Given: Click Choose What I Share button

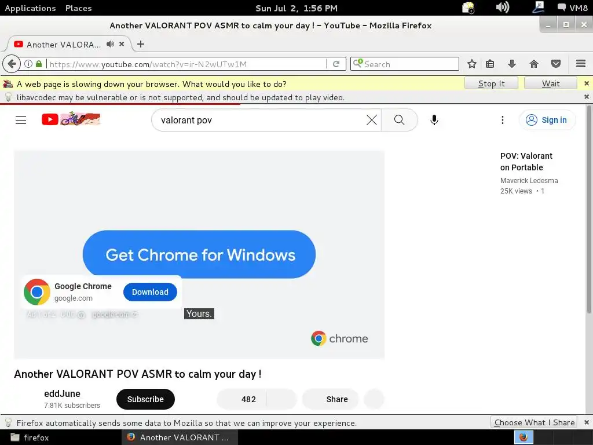Looking at the screenshot, I should (534, 422).
